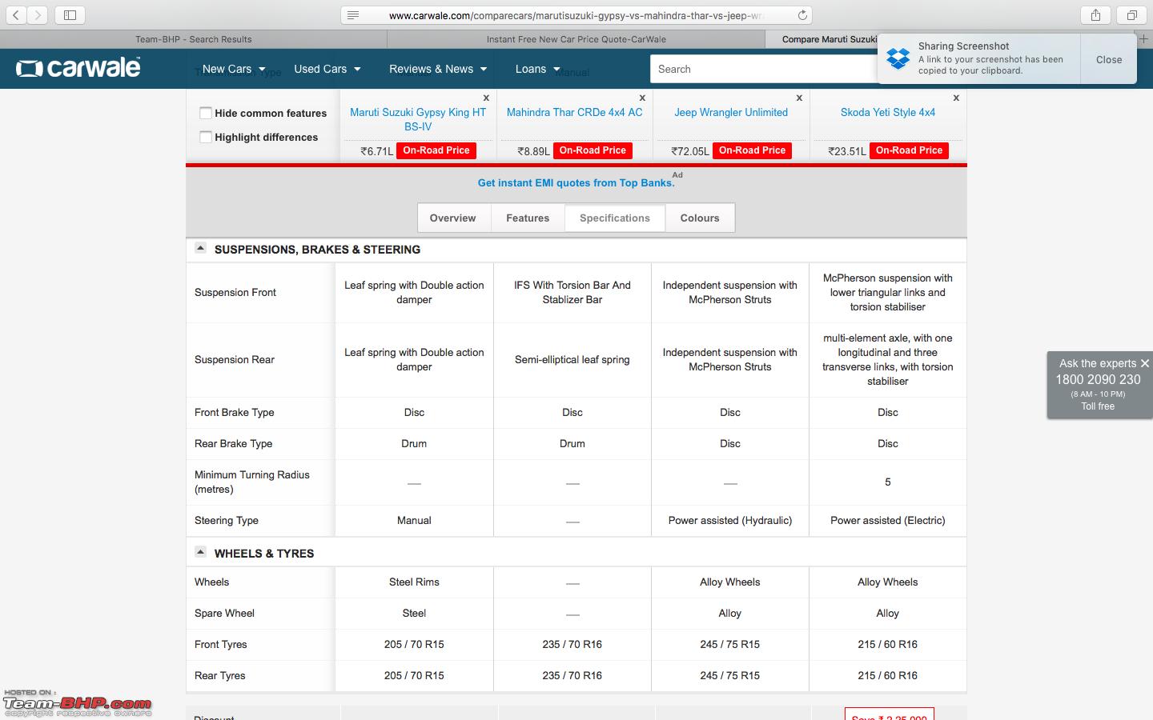This screenshot has width=1153, height=720.
Task: Get On-Road Price for Mahindra Thar
Action: [x=593, y=150]
